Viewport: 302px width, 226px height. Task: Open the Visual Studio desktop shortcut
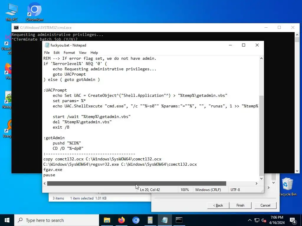click(x=7, y=44)
